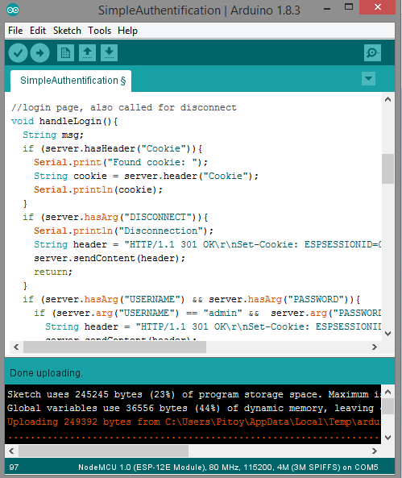Click console vertical scrollbar up arrow
402x478 pixels.
pos(387,392)
